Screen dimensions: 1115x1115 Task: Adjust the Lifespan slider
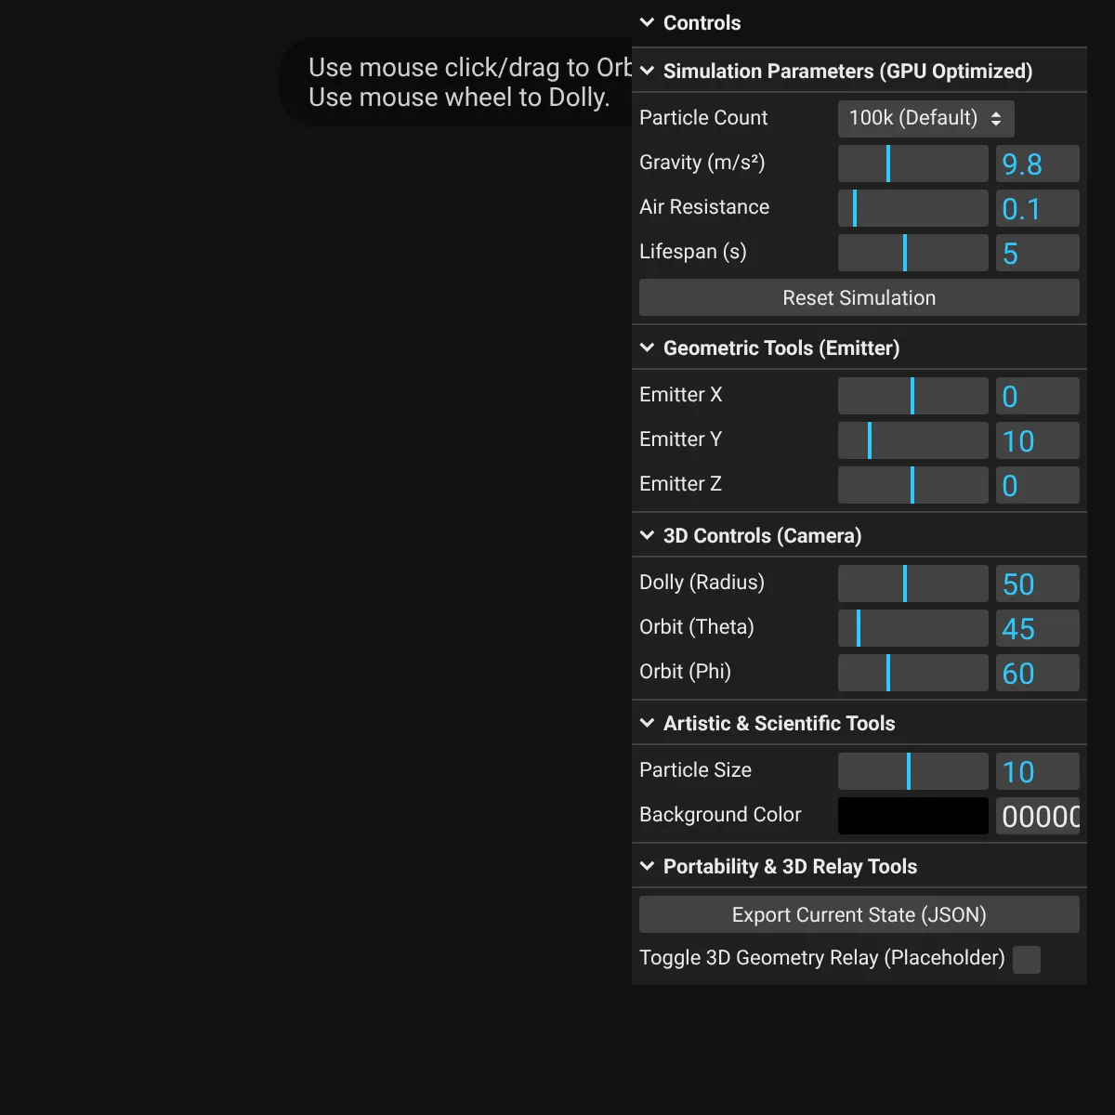(x=912, y=254)
